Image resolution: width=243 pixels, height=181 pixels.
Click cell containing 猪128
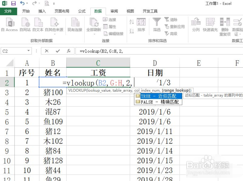[53, 161]
